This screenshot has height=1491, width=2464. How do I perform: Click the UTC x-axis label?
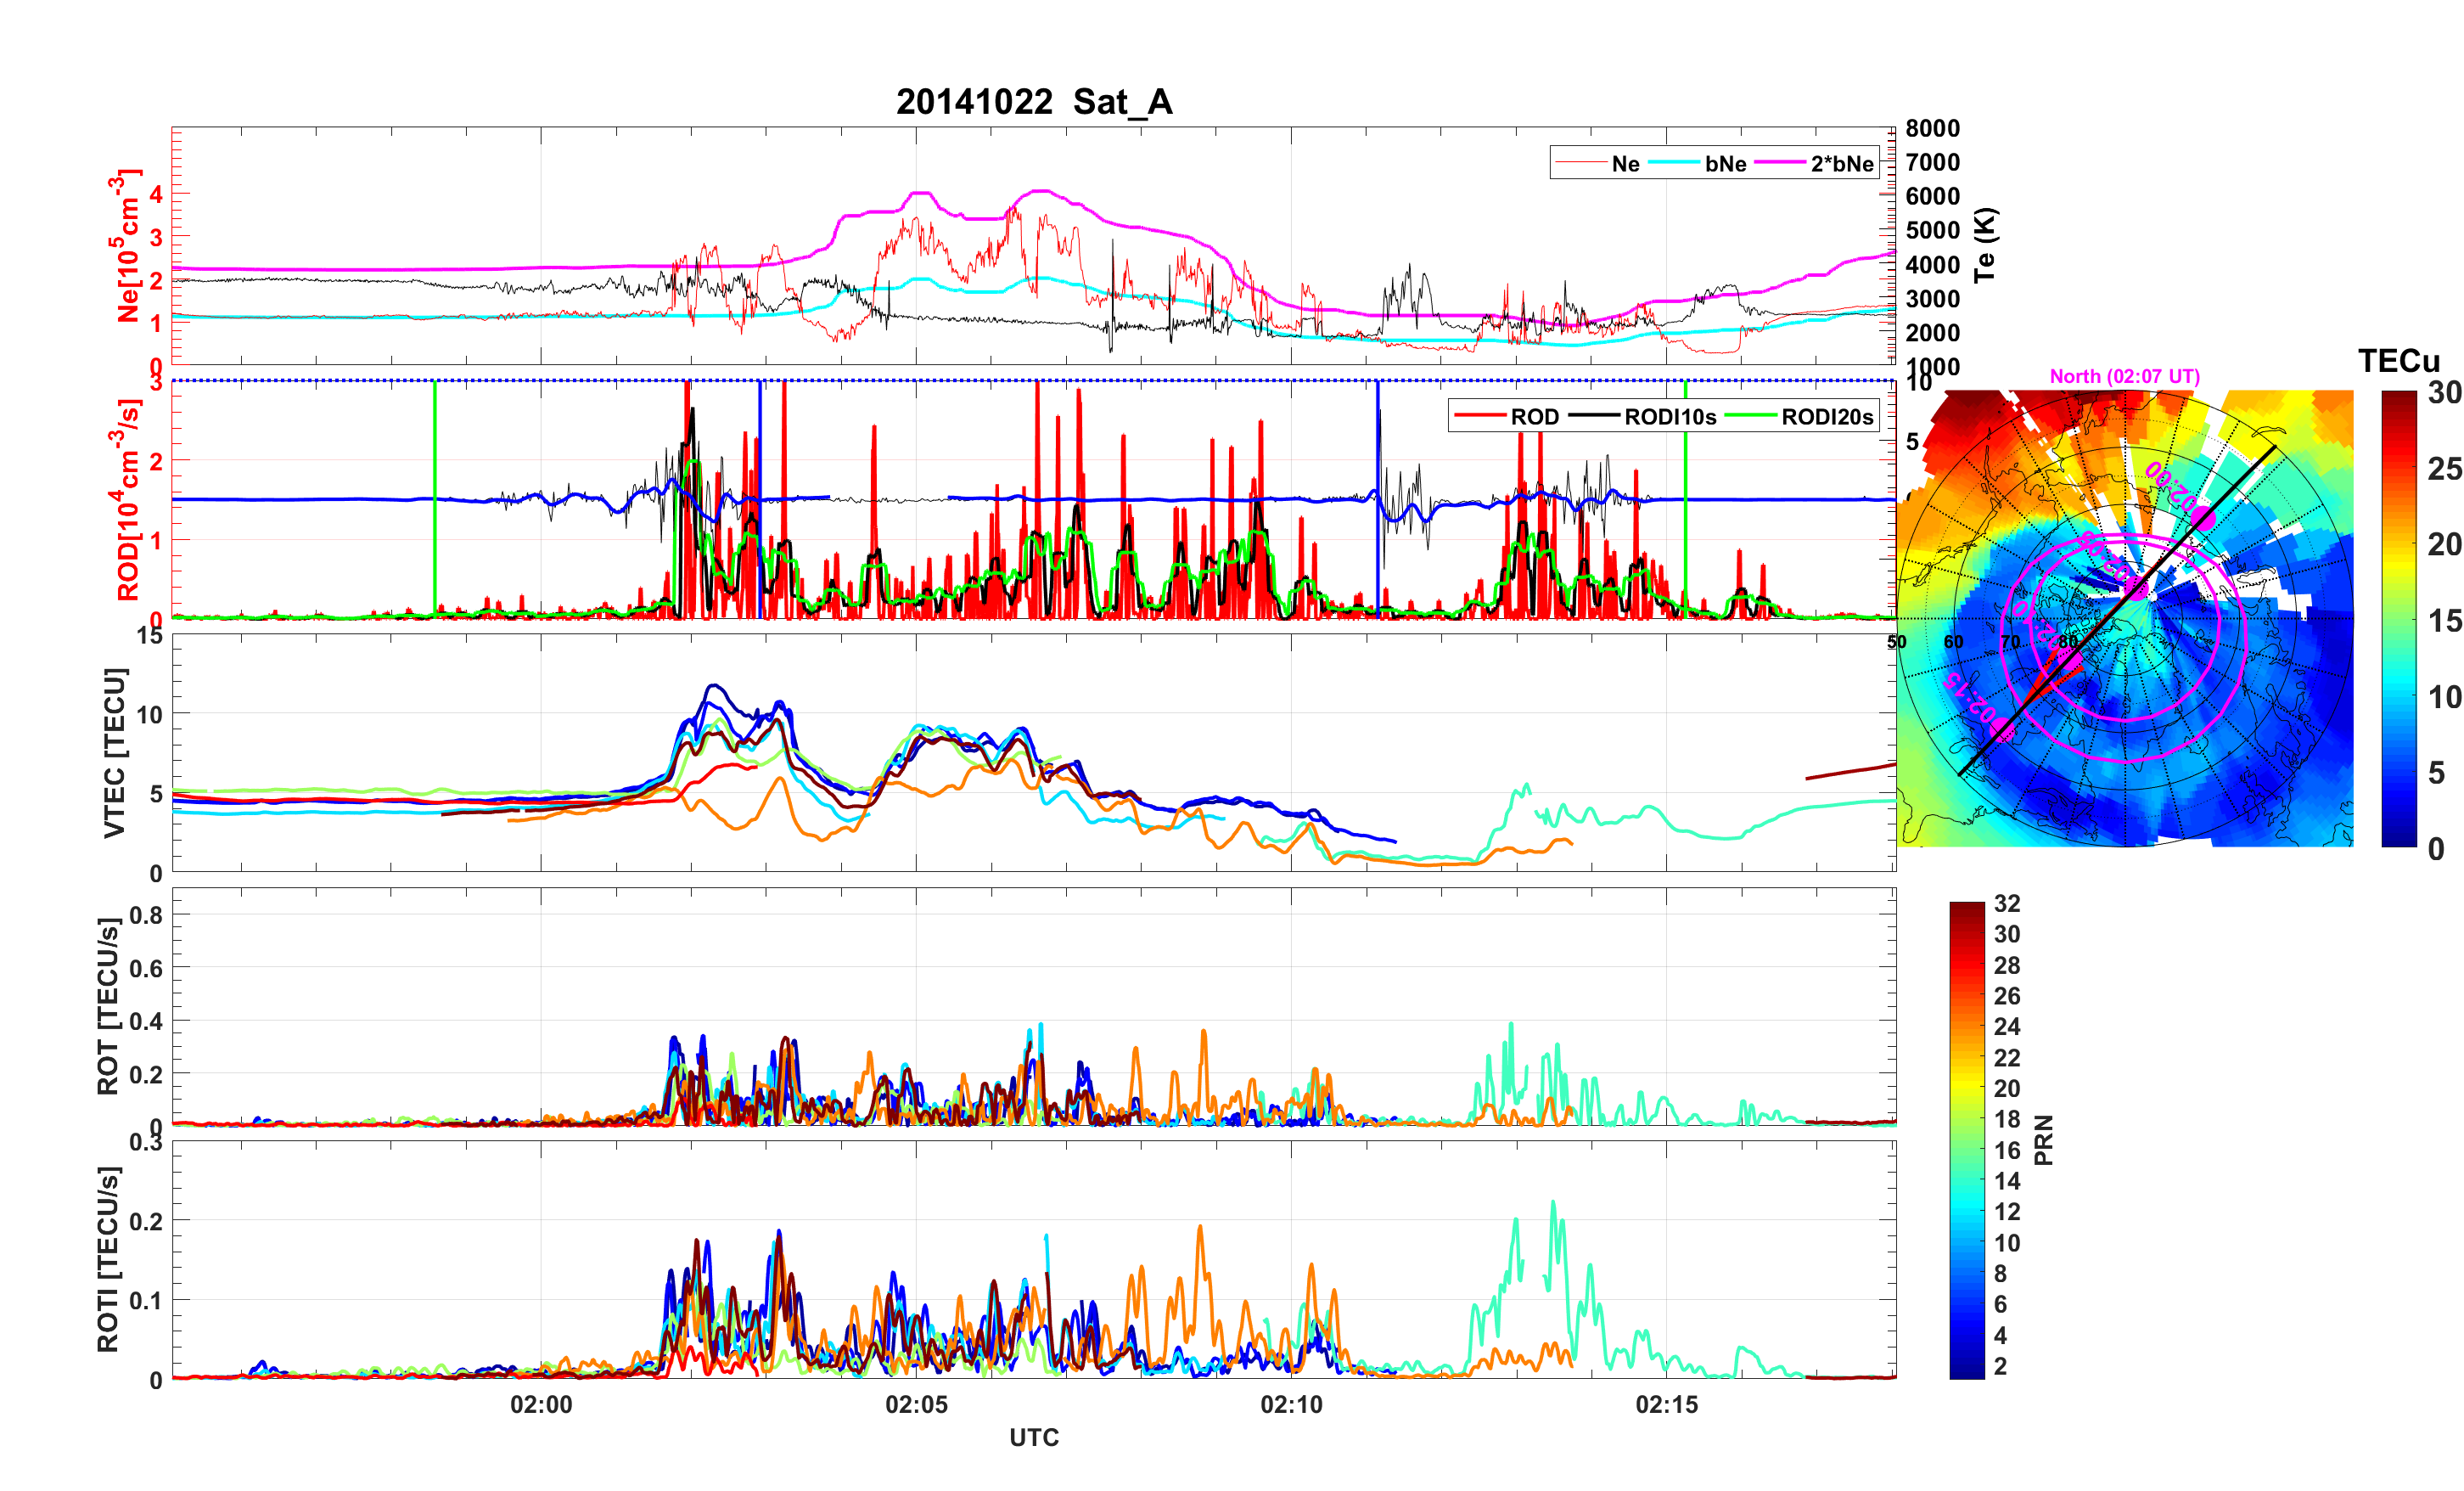1033,1438
